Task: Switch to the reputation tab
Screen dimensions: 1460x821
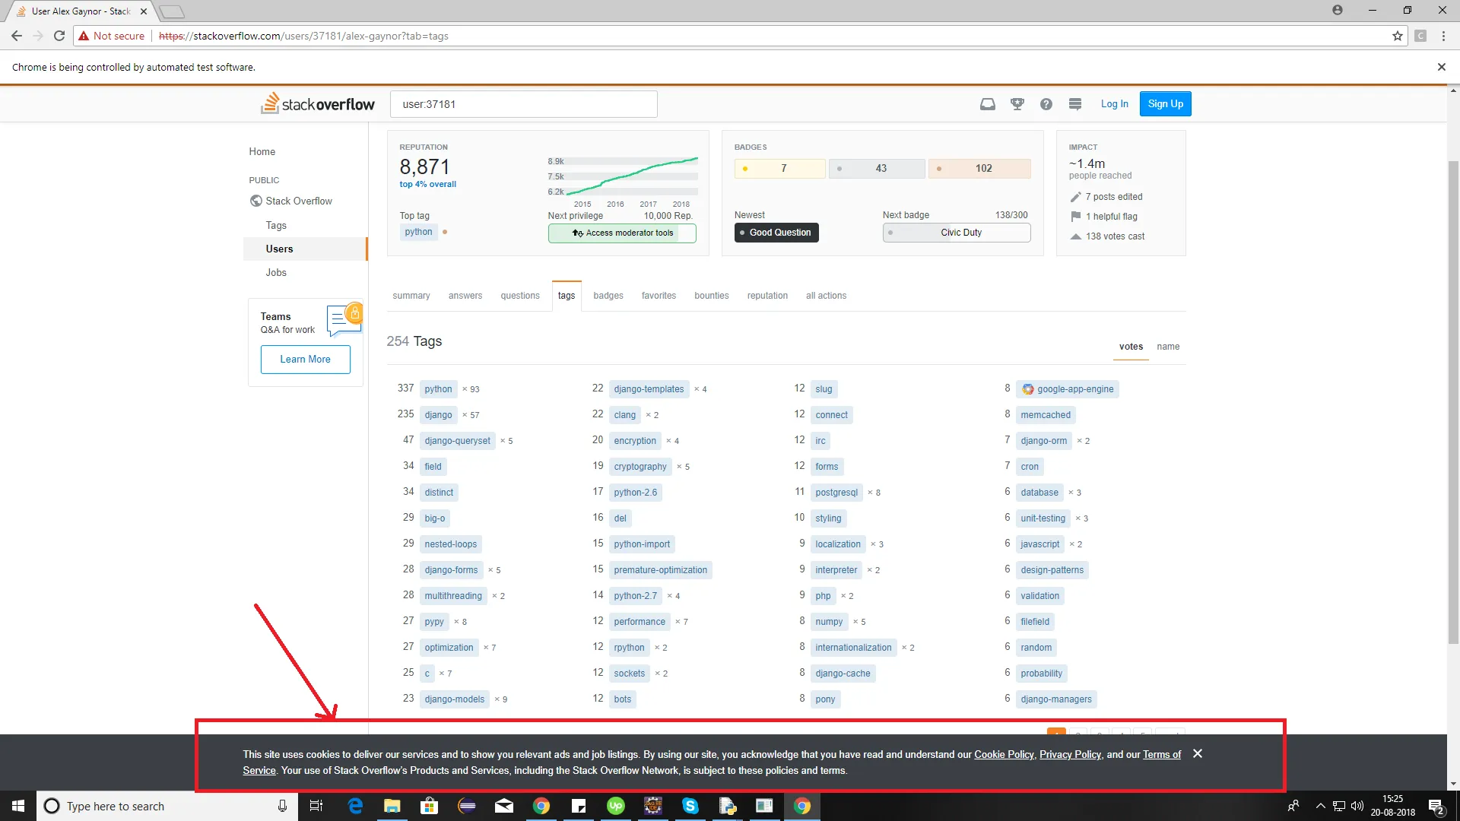Action: (767, 296)
